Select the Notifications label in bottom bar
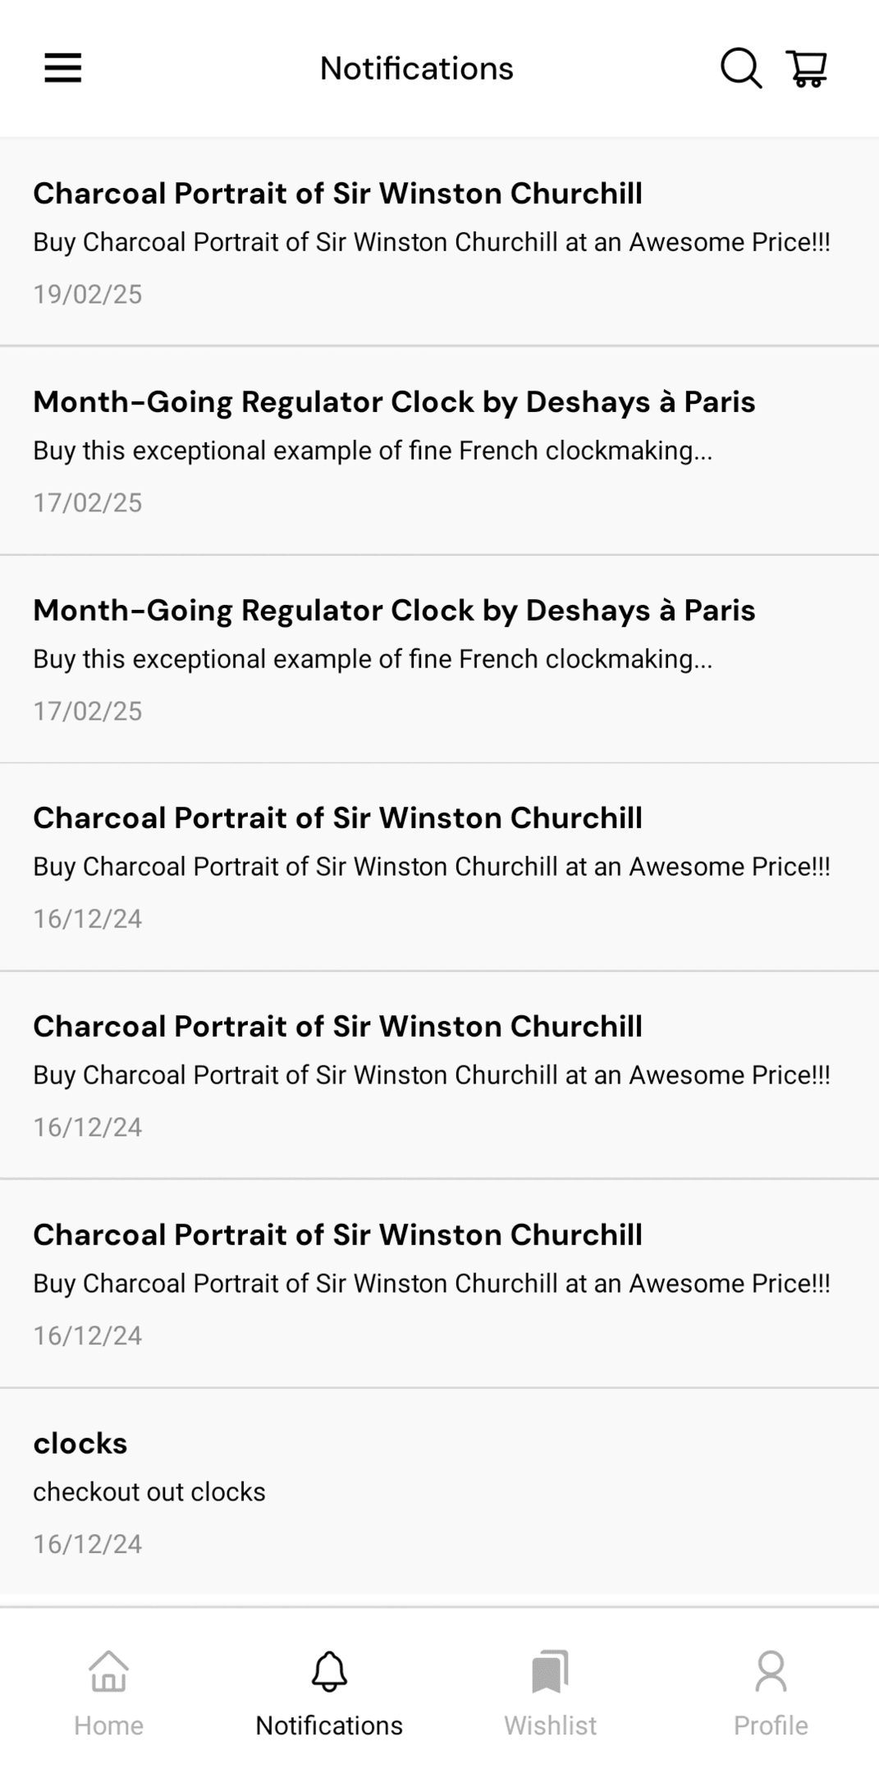 329,1725
